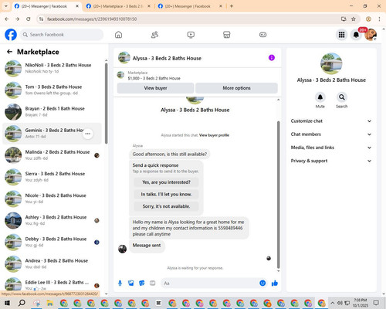Reload the page in browser toolbar
Image resolution: width=386 pixels, height=309 pixels.
point(29,19)
